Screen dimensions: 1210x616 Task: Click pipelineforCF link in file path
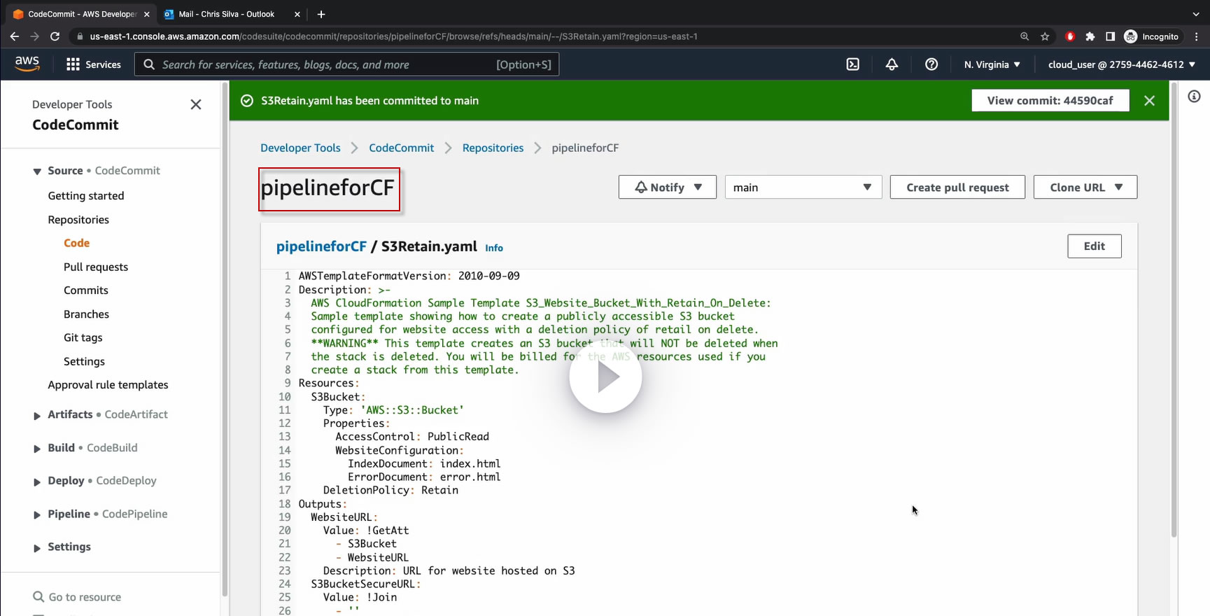click(x=321, y=246)
